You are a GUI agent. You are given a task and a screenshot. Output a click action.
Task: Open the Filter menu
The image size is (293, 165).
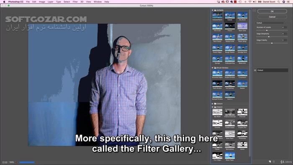75,2
